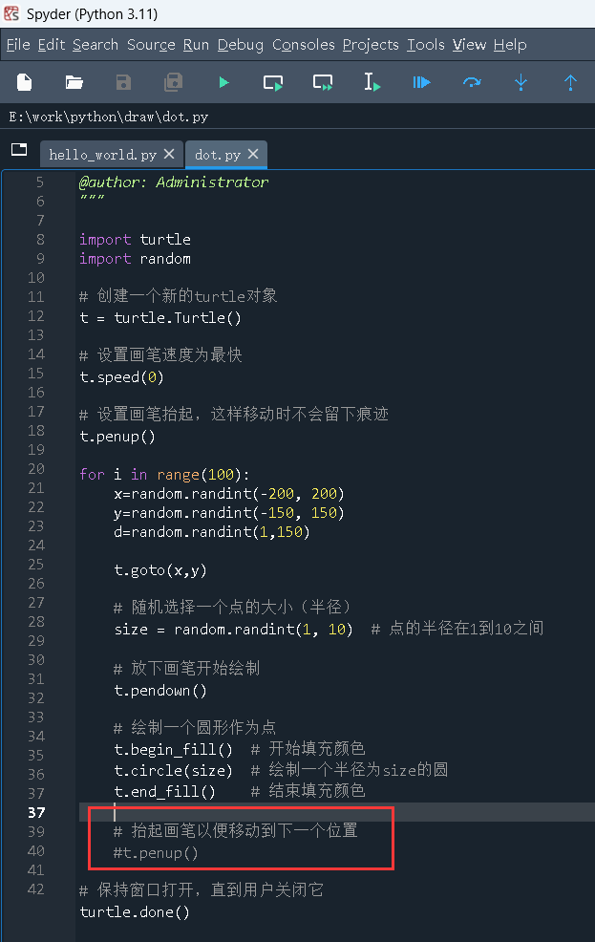Screen dimensions: 595x942
Task: Save the current file
Action: point(123,82)
